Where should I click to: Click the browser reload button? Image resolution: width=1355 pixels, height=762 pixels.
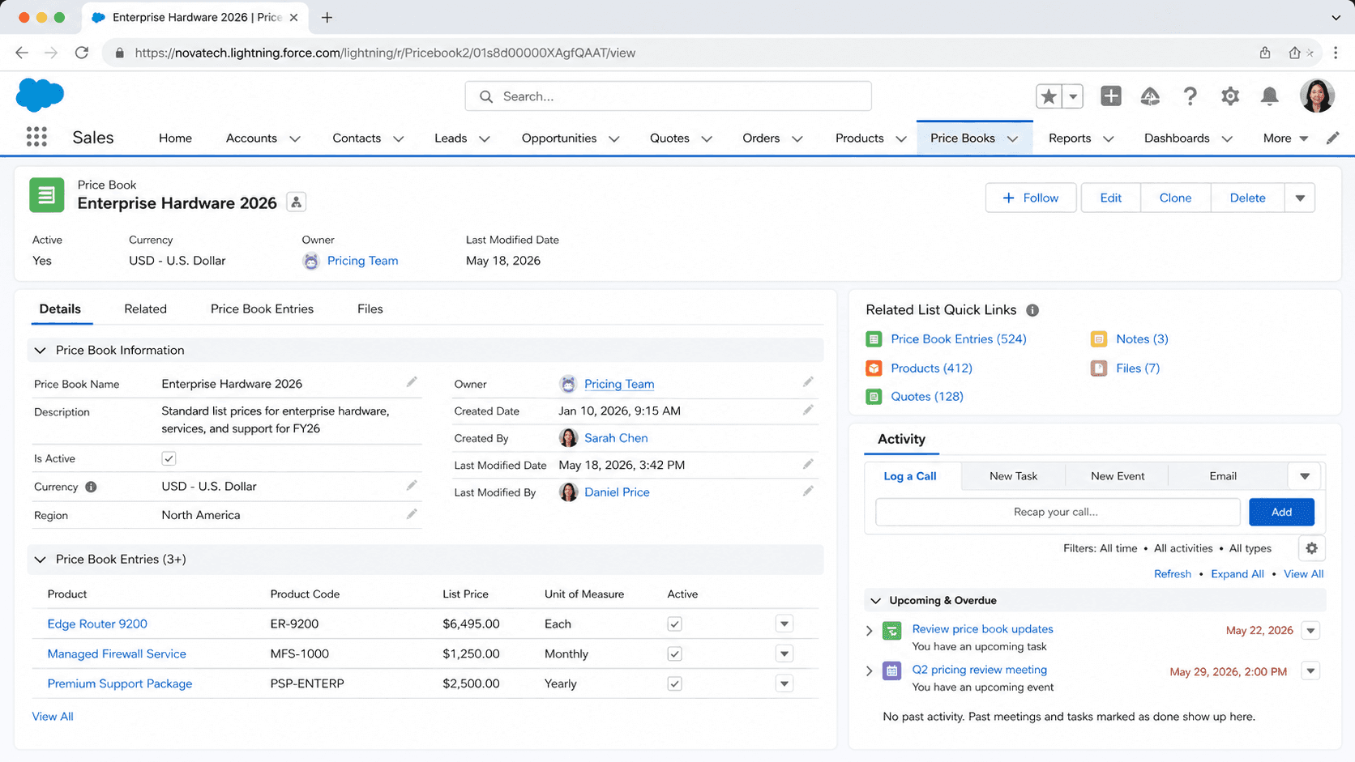click(x=82, y=53)
